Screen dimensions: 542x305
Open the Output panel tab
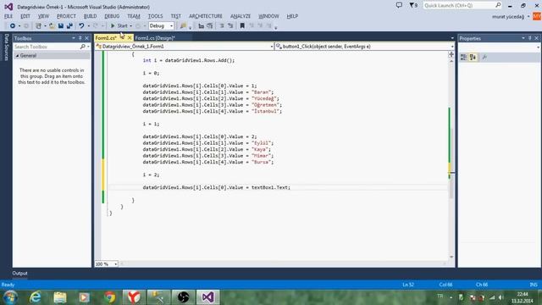coord(19,273)
